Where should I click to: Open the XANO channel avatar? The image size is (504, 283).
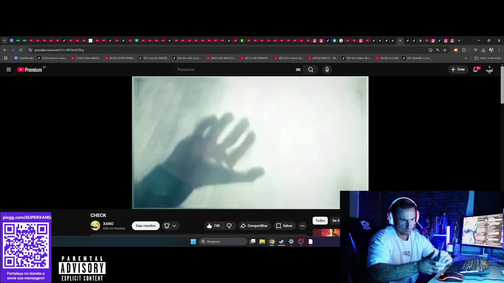(95, 226)
